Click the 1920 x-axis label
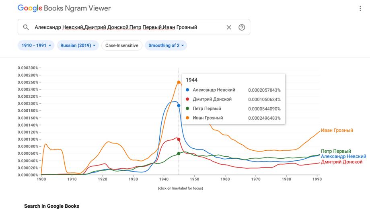This screenshot has width=370, height=213. tap(103, 179)
